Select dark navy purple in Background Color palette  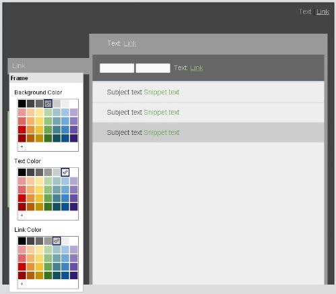[74, 138]
